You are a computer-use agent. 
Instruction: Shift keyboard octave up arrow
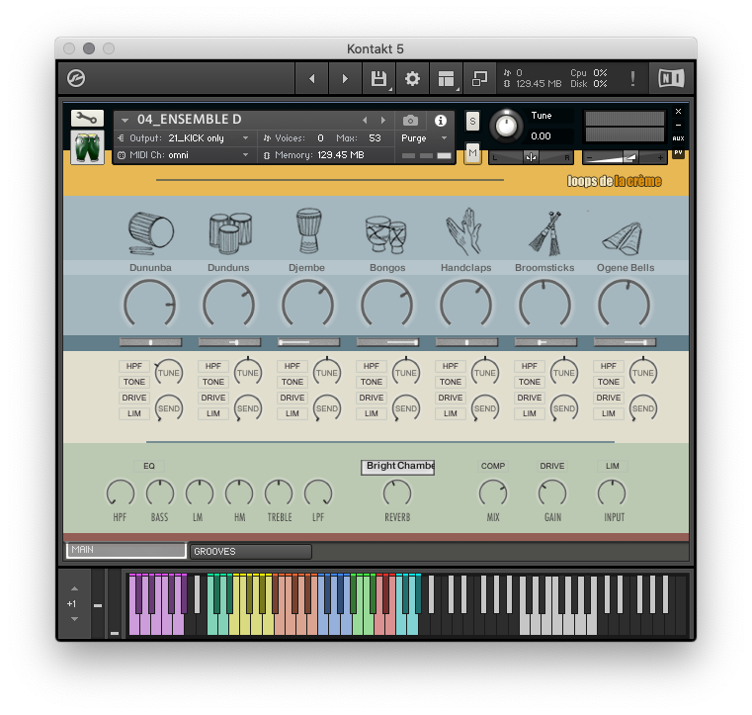[74, 588]
